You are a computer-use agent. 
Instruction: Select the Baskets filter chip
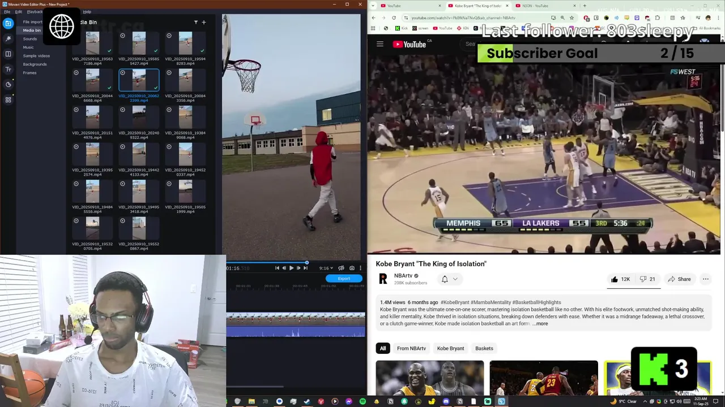click(484, 348)
